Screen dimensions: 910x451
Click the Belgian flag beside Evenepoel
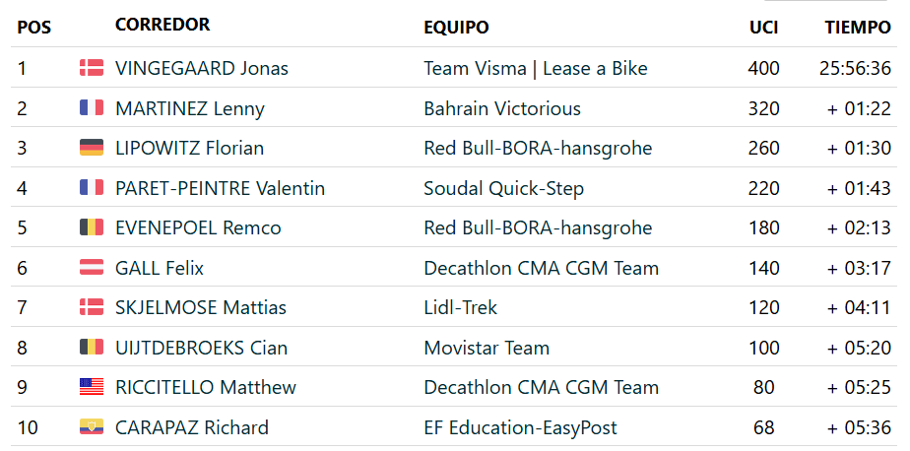(92, 227)
